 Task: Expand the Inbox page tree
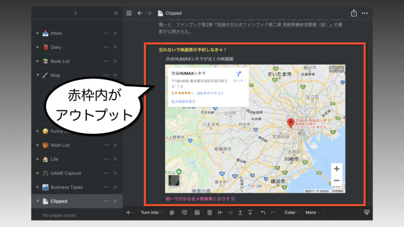pos(37,33)
